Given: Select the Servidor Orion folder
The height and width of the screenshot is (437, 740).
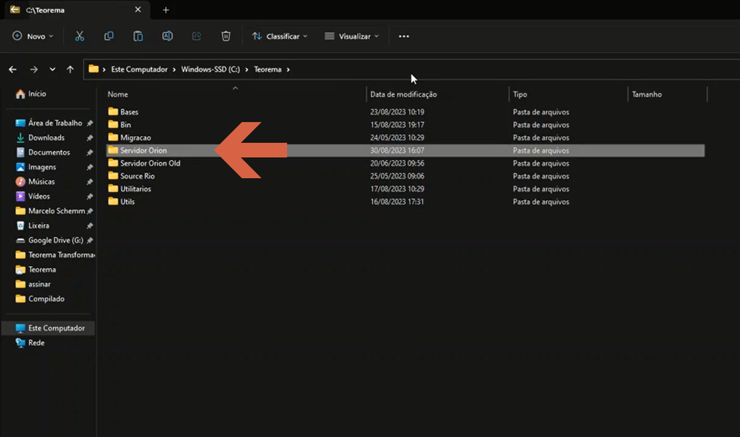Looking at the screenshot, I should click(x=406, y=151).
